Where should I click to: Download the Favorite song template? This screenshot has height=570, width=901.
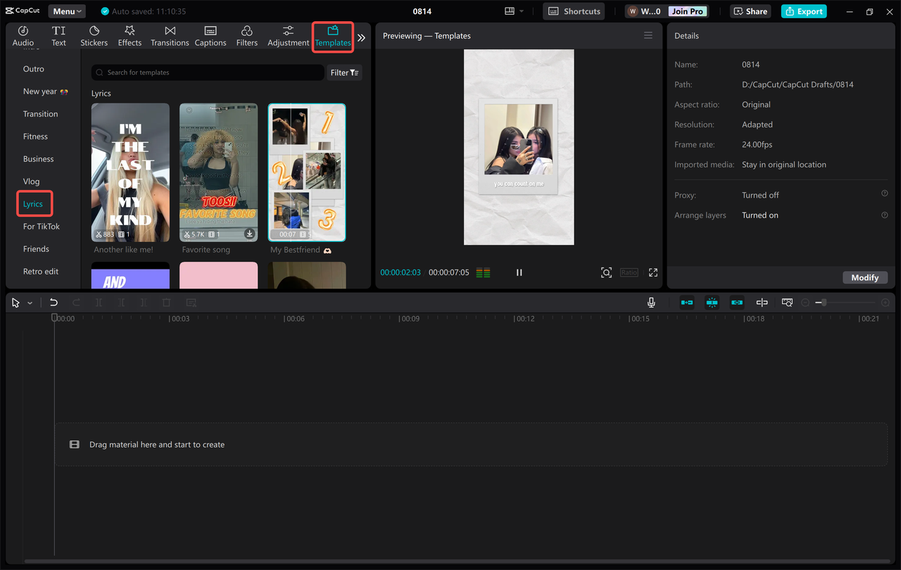[x=249, y=234]
